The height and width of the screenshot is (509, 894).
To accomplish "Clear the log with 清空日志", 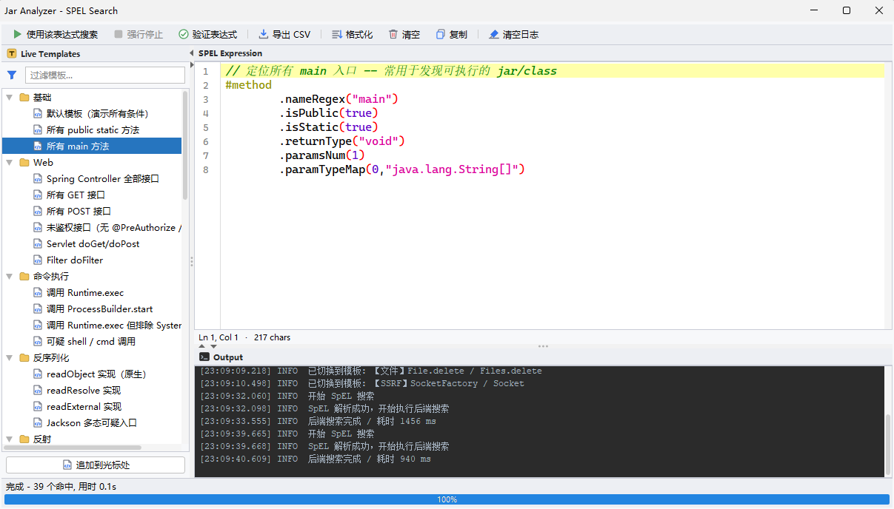I will (x=513, y=35).
